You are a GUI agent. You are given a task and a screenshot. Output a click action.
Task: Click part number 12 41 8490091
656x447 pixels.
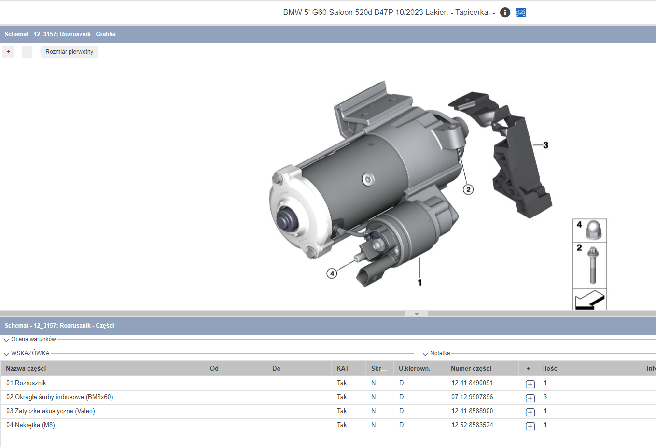coord(472,383)
